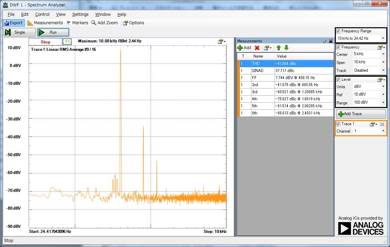Toggle the Level section checkbox
390x247 pixels.
(x=338, y=79)
